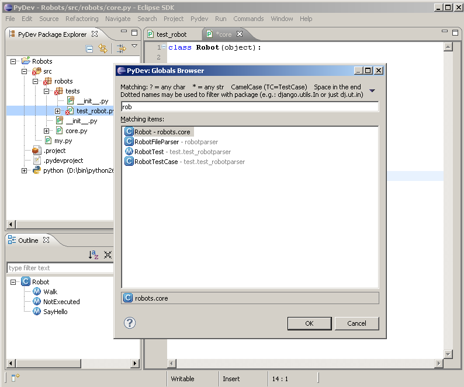
Task: Click Collapse All icon in Outline
Action: click(108, 254)
